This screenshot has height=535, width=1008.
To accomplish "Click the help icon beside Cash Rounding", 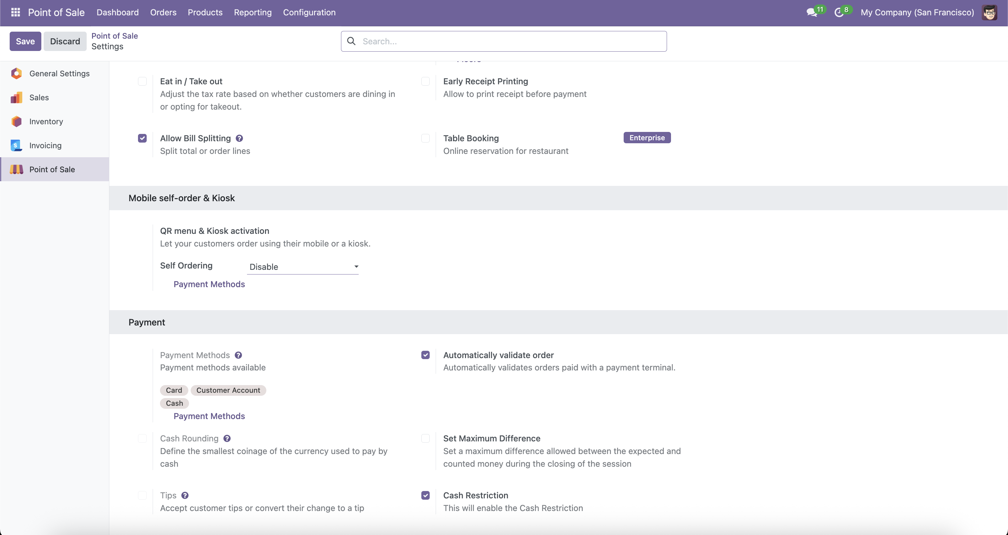I will click(227, 438).
